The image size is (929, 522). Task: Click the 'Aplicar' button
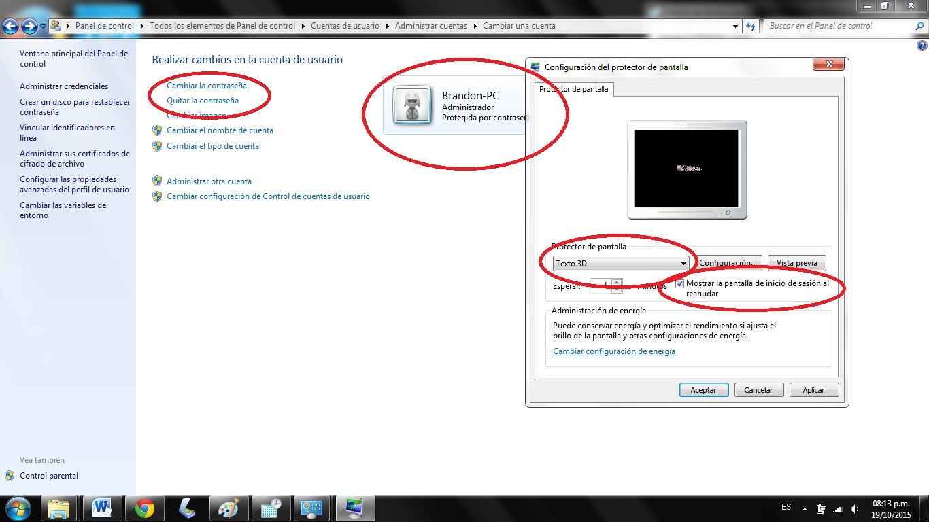pyautogui.click(x=813, y=390)
